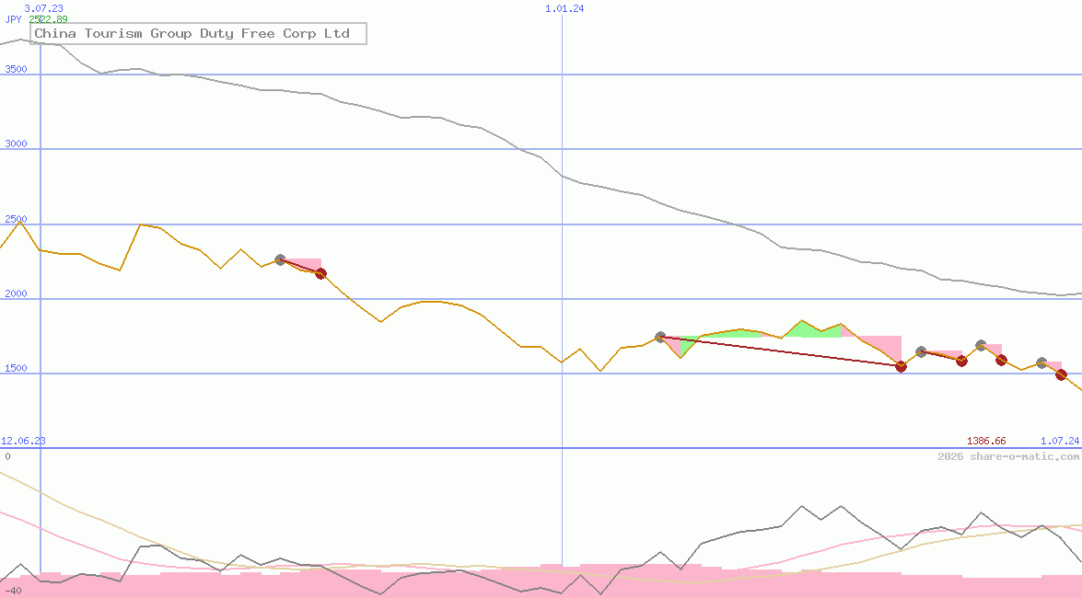This screenshot has width=1082, height=598.
Task: Click the China Tourism Group Duty Free title box
Action: 199,34
